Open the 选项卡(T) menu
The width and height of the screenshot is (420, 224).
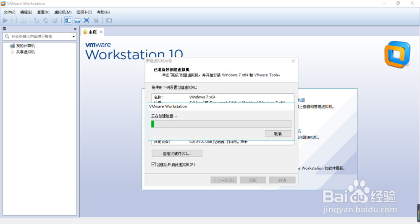tap(84, 12)
